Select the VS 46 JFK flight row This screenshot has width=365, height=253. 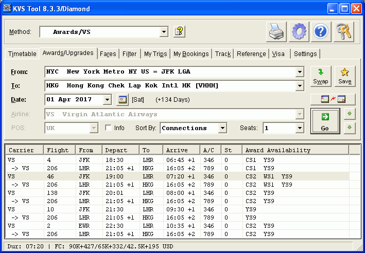[x=178, y=176]
